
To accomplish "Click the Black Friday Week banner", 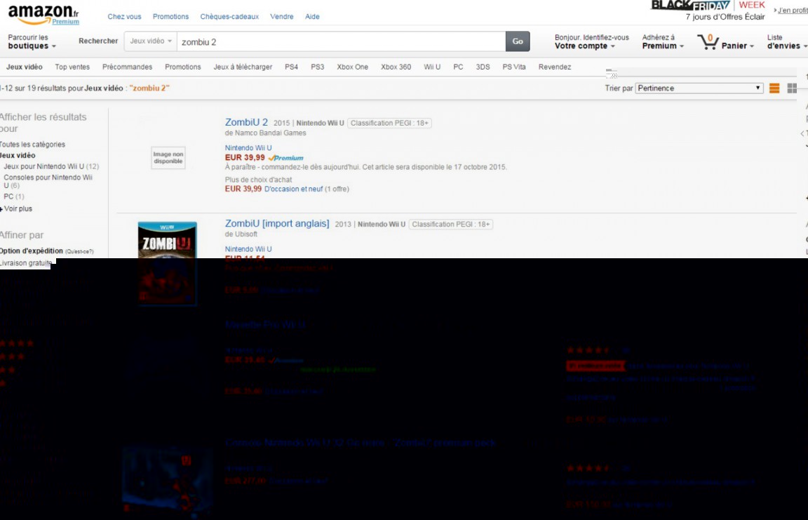I will click(708, 6).
